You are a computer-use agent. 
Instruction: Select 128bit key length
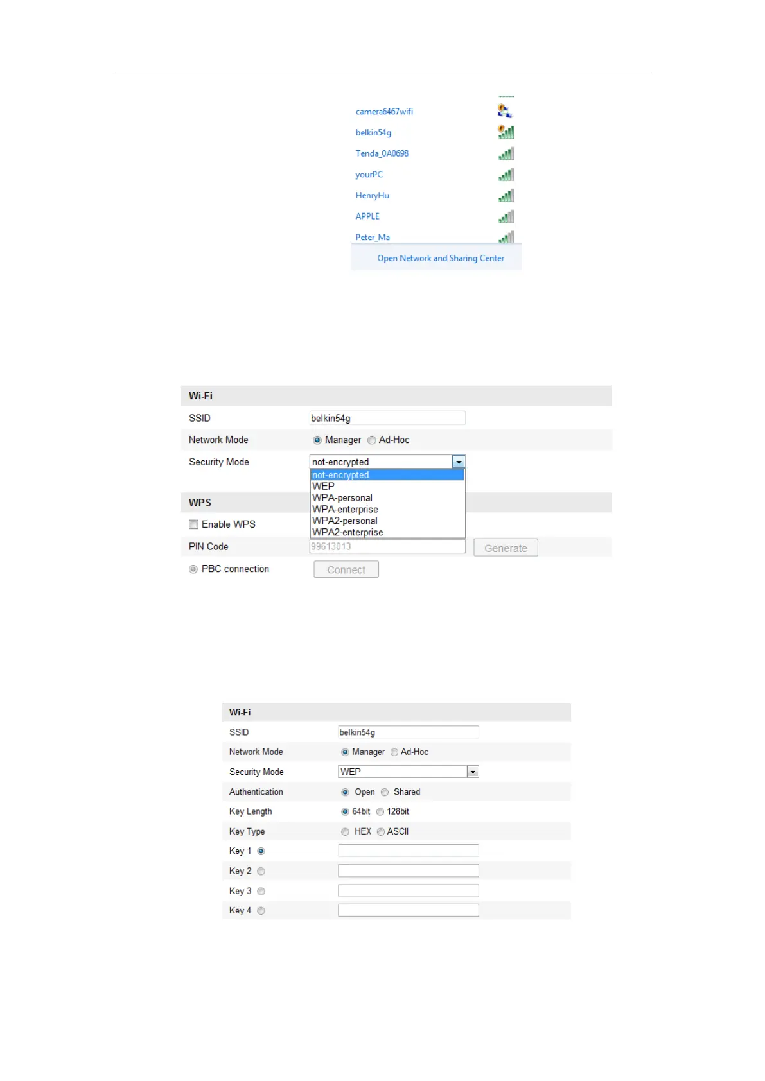pos(380,812)
